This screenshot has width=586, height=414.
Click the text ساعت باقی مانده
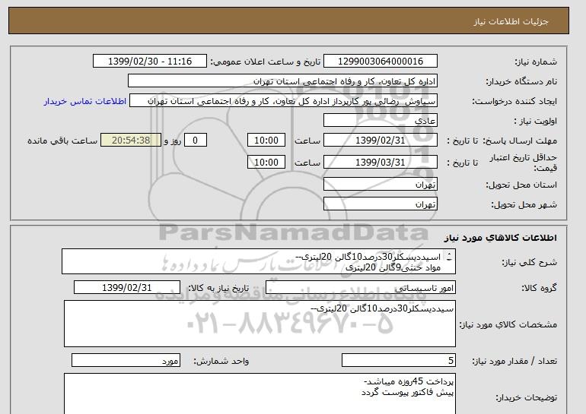tap(62, 141)
